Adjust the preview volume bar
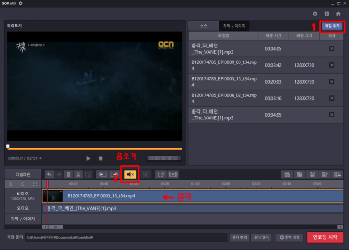349x250 pixels. 164,158
